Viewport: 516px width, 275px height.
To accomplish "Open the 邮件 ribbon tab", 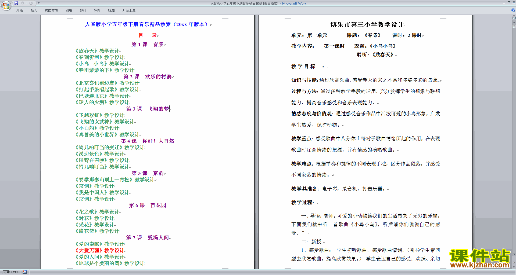I will pos(83,10).
